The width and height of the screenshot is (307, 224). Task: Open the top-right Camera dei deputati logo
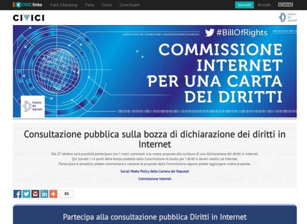[x=288, y=17]
